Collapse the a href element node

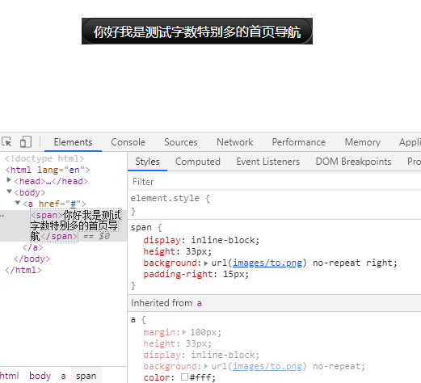(x=18, y=203)
